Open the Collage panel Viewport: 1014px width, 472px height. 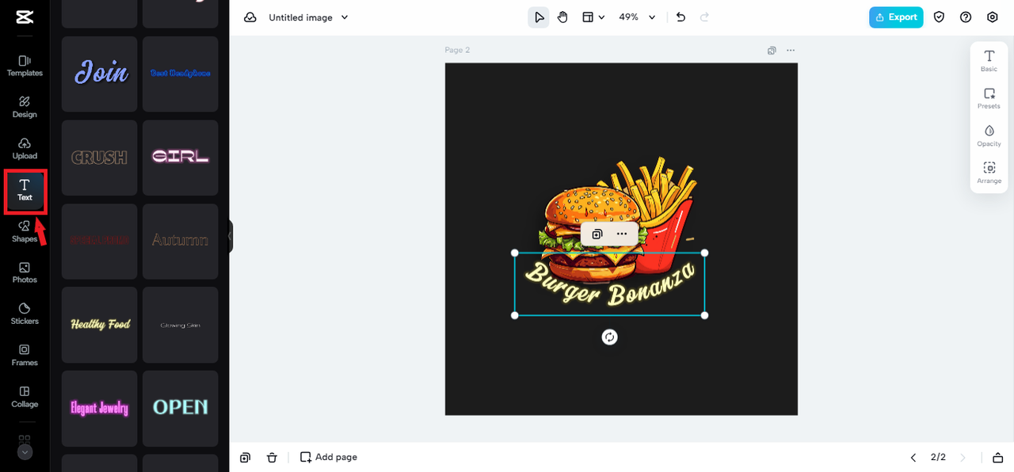point(25,397)
